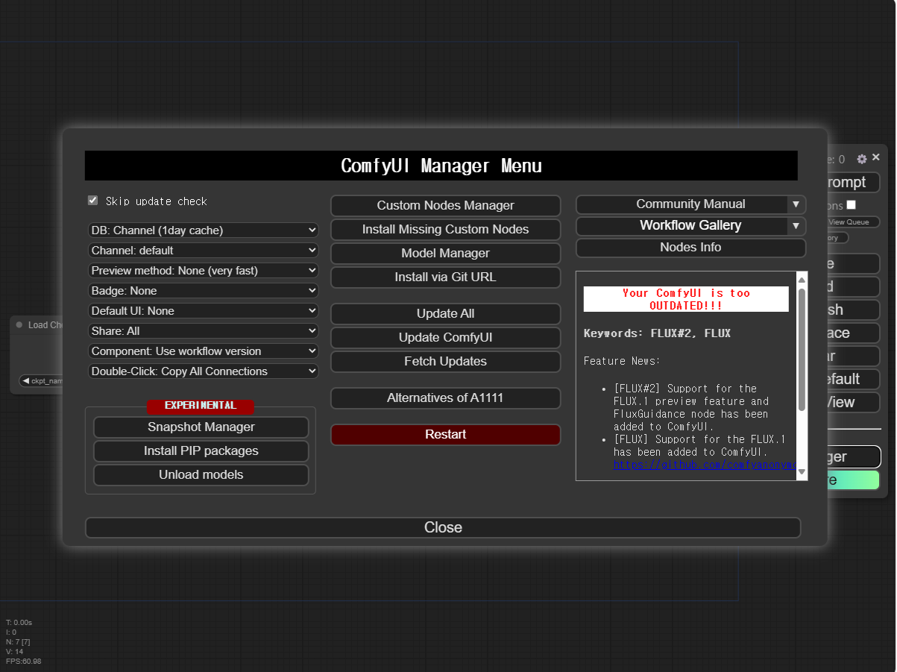This screenshot has width=897, height=672.
Task: Click the View Queue button in side panel
Action: [853, 222]
